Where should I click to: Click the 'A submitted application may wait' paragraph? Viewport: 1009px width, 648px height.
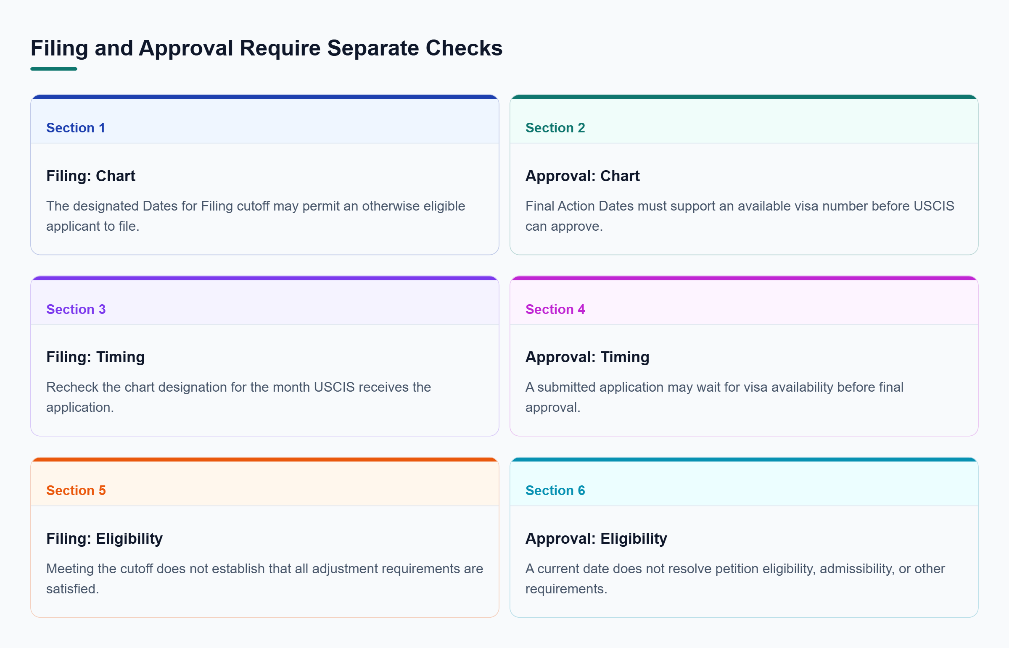[714, 397]
